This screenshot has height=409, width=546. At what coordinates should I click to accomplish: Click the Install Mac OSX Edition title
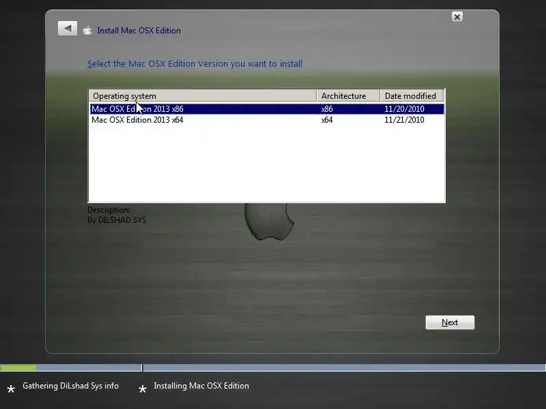pos(139,31)
